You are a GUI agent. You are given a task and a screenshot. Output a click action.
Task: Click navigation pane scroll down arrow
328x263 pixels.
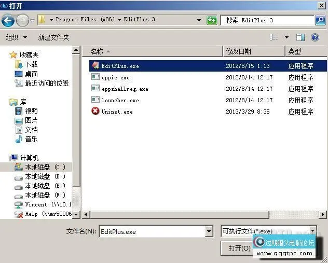pyautogui.click(x=76, y=214)
